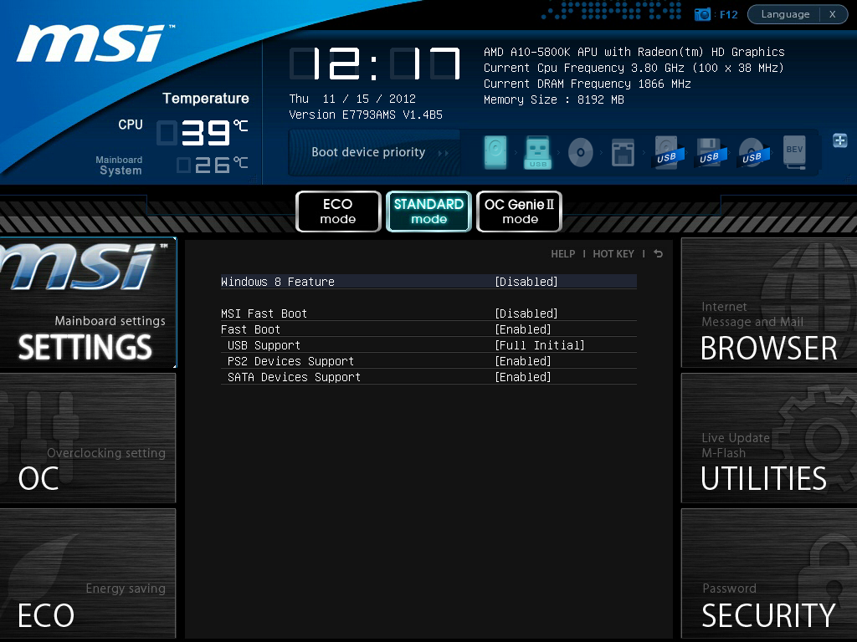Open ECO energy saving panel
Image resolution: width=857 pixels, height=642 pixels.
click(x=88, y=573)
